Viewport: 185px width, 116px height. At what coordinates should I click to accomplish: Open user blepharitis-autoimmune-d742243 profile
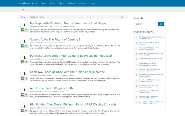(x=41, y=27)
